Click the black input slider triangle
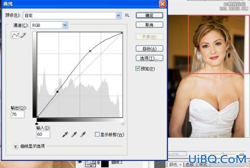Viewport: 250px width, 168px height. [37, 124]
